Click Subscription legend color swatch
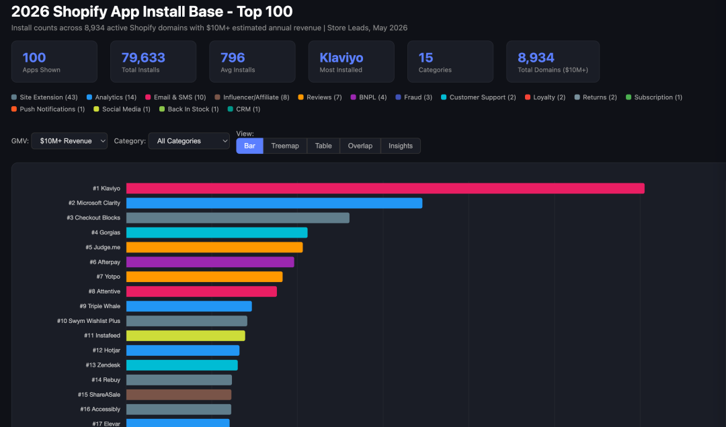The width and height of the screenshot is (726, 427). (x=629, y=97)
